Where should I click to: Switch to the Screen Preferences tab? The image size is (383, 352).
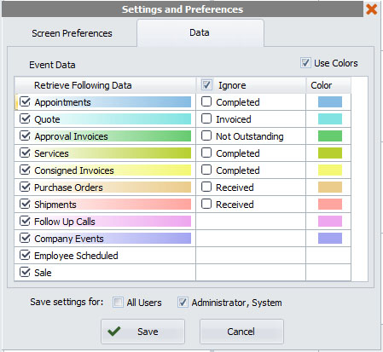[x=72, y=33]
